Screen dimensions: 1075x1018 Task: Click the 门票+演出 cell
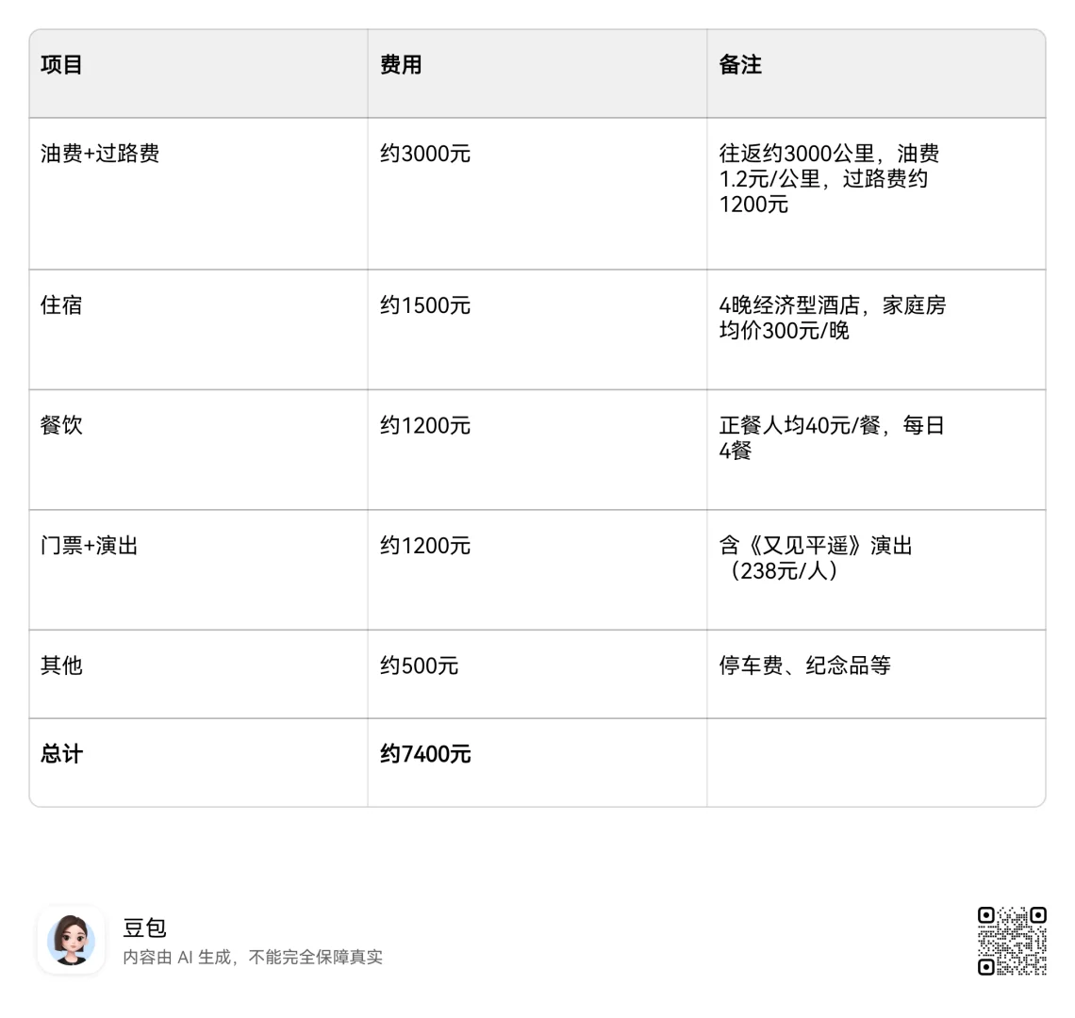click(x=87, y=546)
